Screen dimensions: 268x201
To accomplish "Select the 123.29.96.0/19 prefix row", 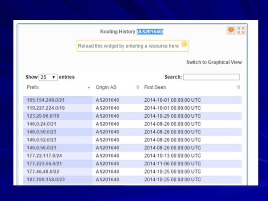I will click(x=43, y=116).
